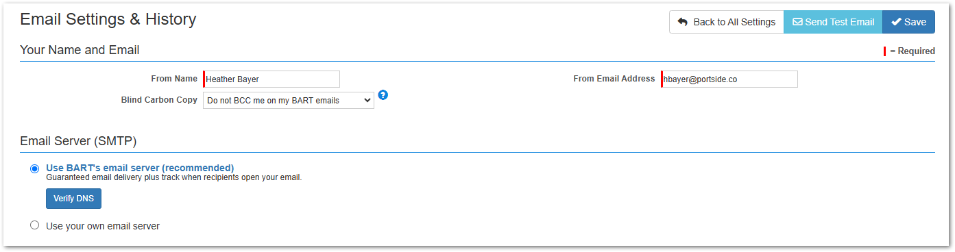Image resolution: width=955 pixels, height=252 pixels.
Task: Open the blue question mark help icon
Action: (383, 95)
